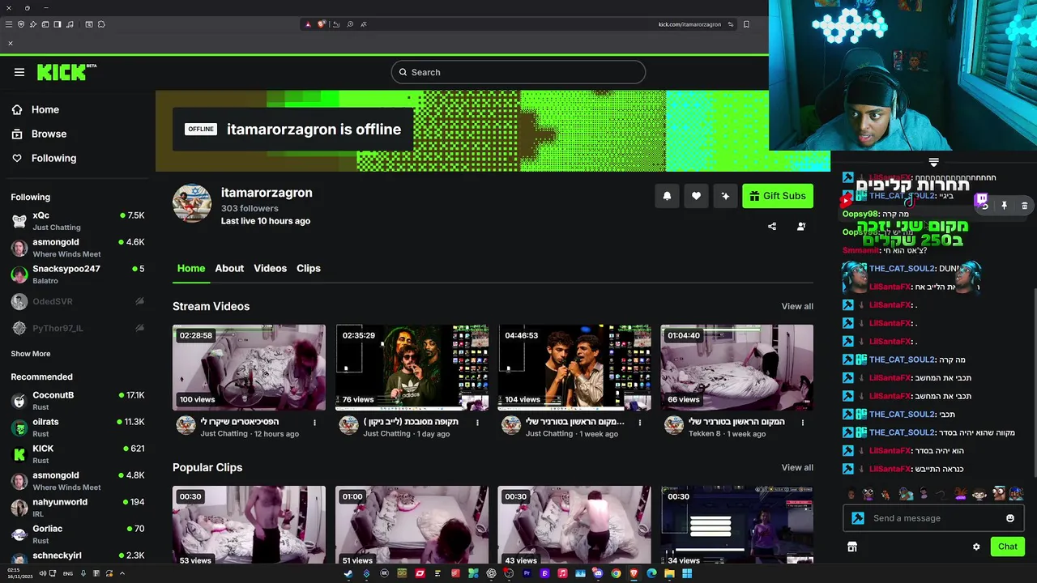Open Discord from the taskbar

(598, 573)
